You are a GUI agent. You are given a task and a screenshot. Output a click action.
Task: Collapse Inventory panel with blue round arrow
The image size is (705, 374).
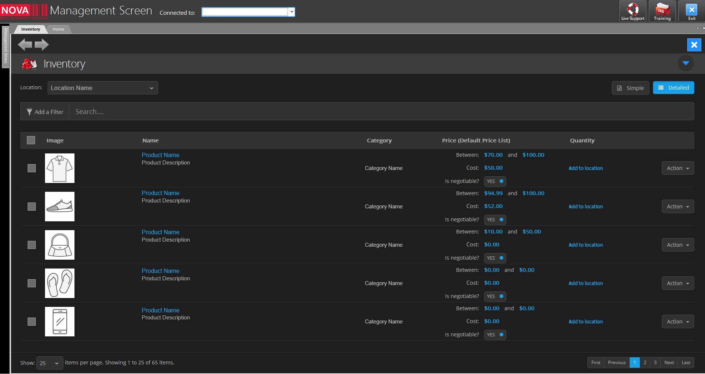(x=685, y=63)
